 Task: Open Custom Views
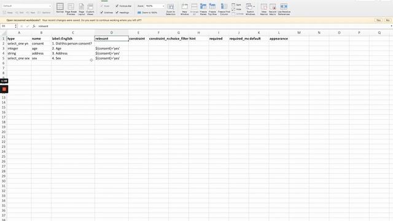[x=90, y=9]
